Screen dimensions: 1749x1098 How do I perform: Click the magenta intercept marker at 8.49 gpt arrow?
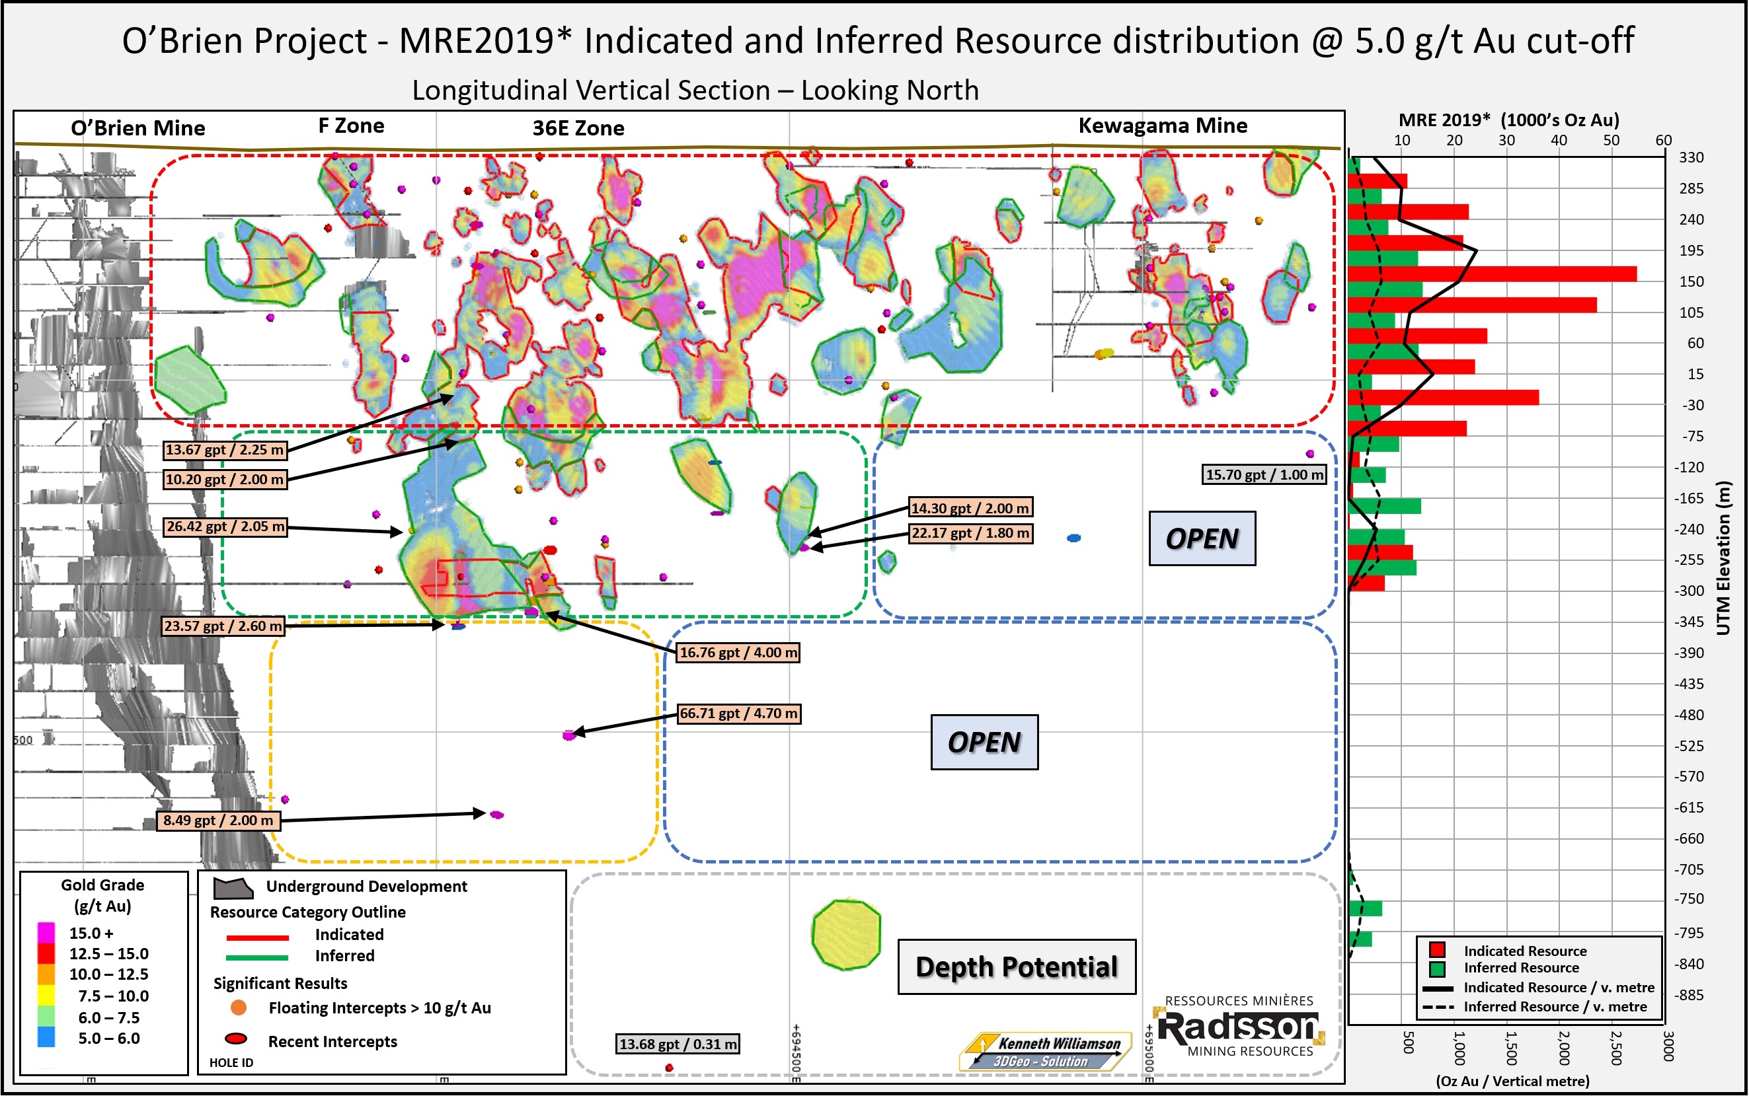497,815
